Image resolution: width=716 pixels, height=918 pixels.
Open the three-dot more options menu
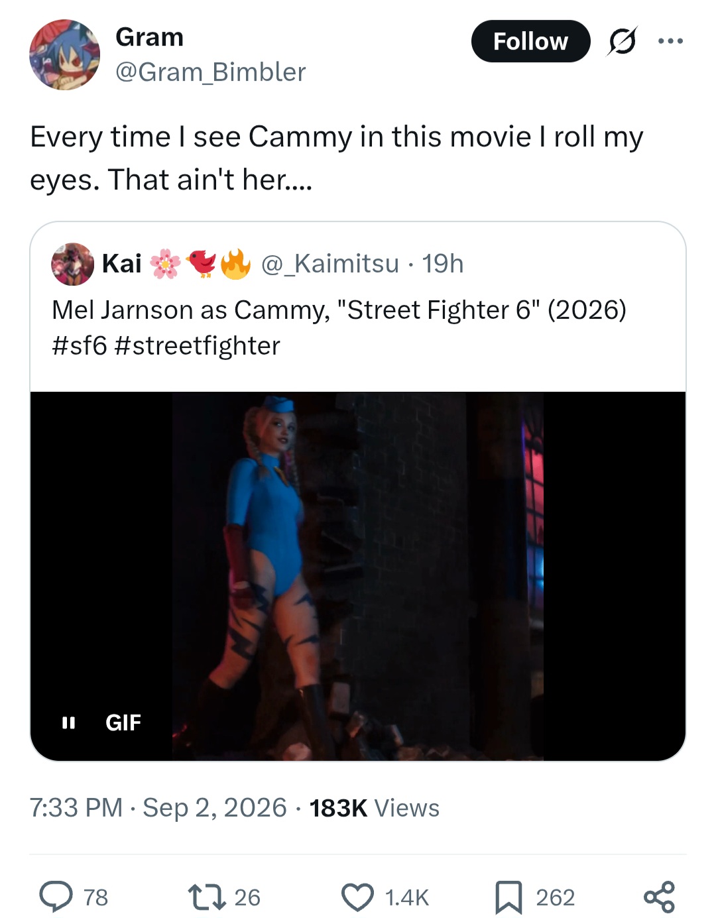[670, 41]
